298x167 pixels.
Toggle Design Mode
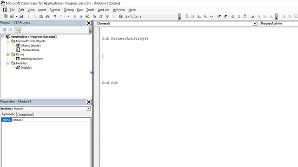pos(87,17)
